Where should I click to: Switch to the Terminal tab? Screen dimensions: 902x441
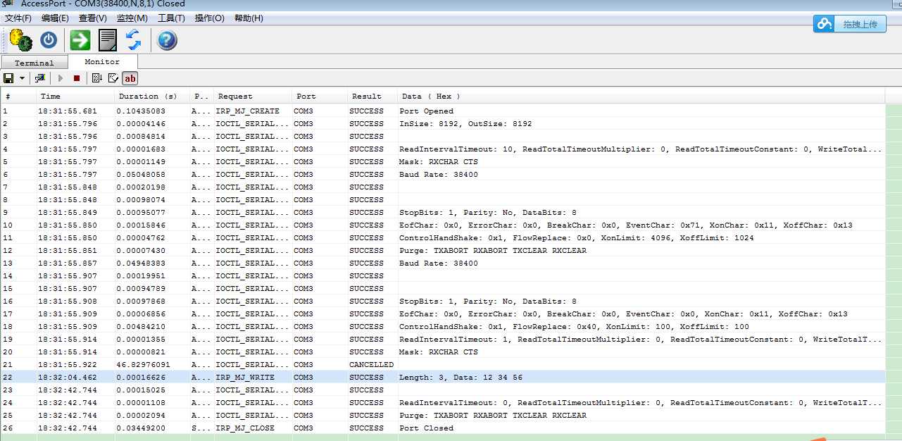click(35, 63)
